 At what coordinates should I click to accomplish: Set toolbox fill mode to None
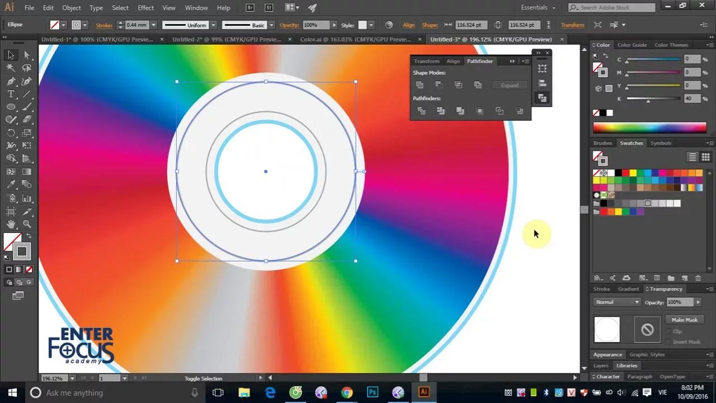[29, 270]
